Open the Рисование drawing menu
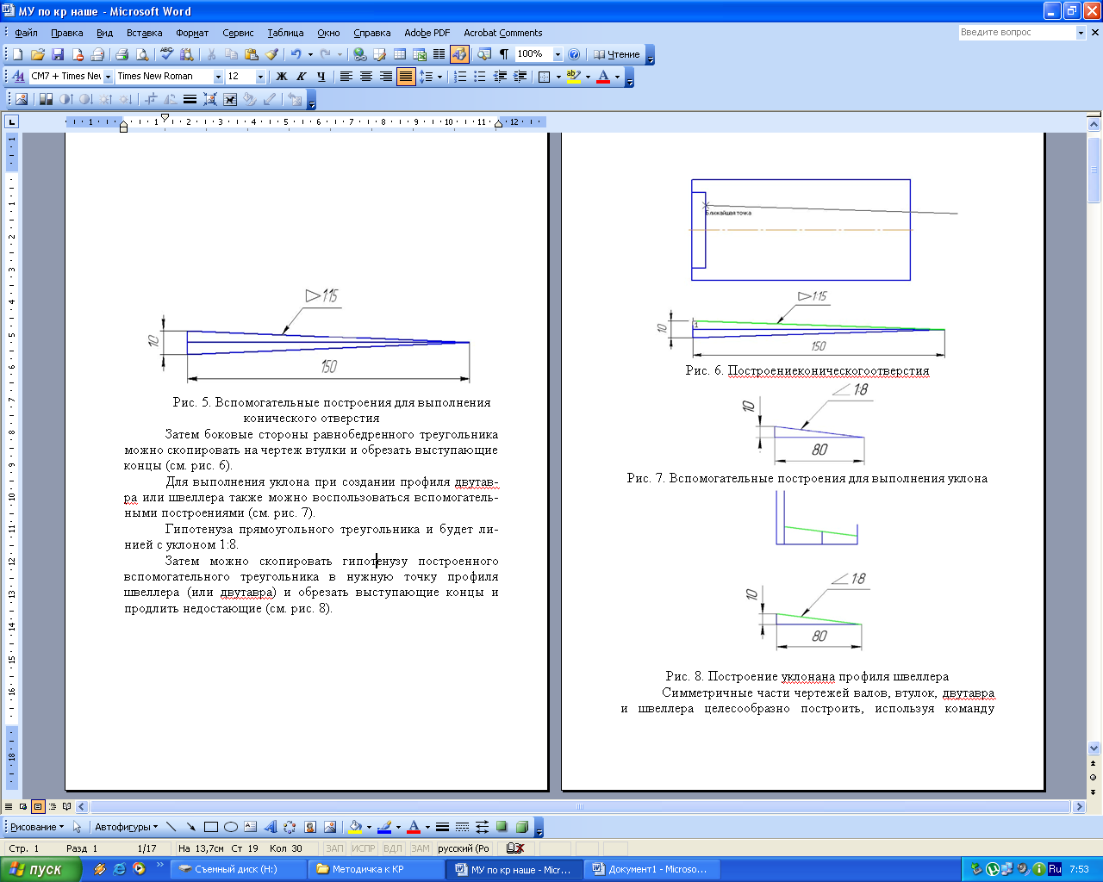The width and height of the screenshot is (1103, 882). point(37,827)
